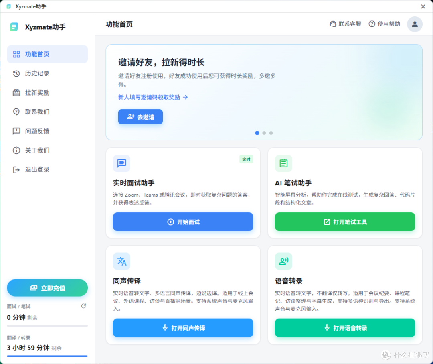Click the 同声传译 card title

click(x=127, y=281)
